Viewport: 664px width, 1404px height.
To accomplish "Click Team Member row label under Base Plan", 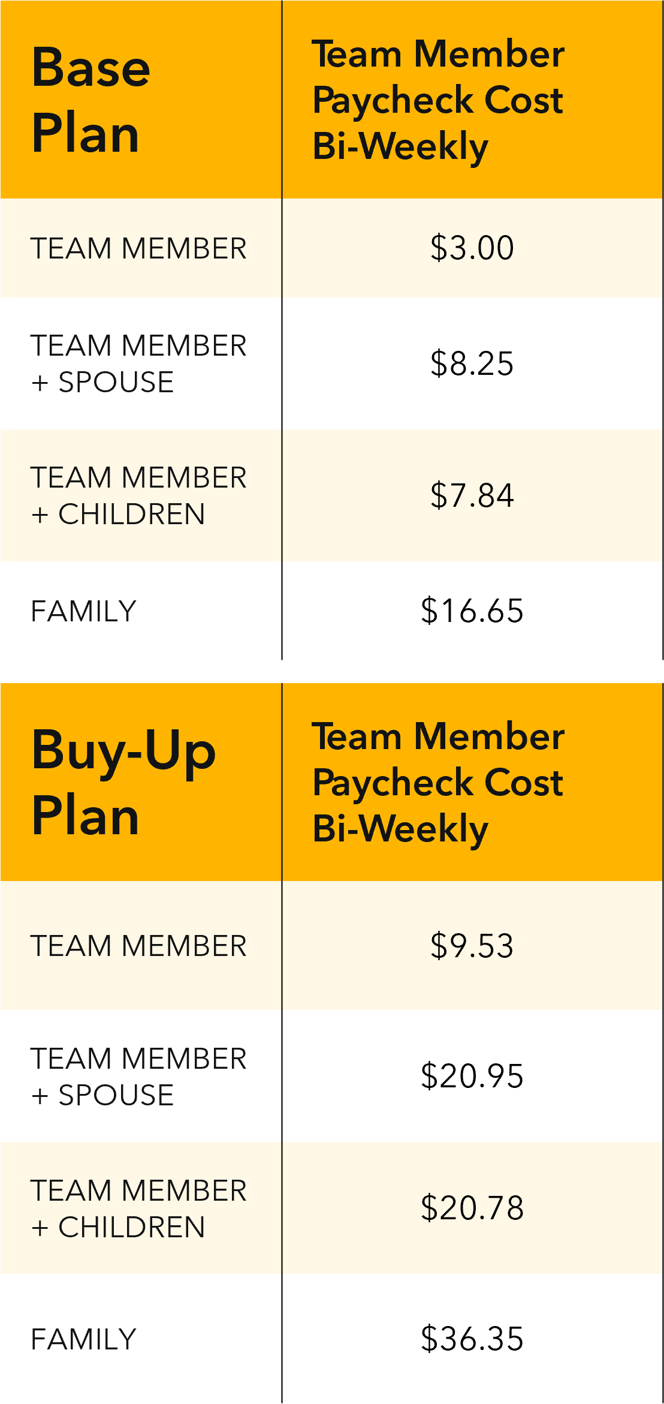I will (138, 248).
